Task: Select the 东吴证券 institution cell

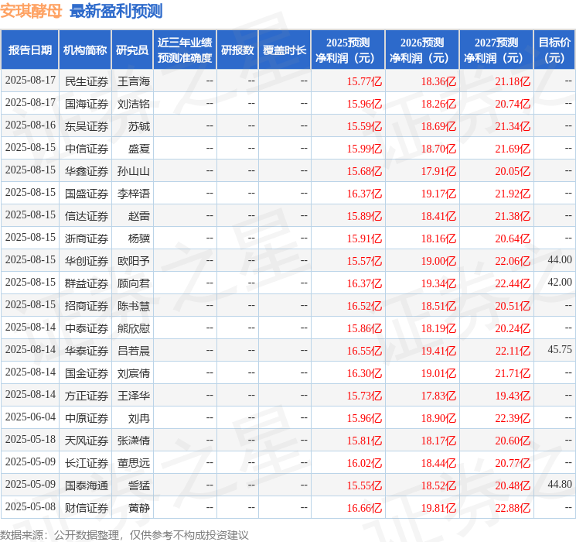Action: pos(87,126)
